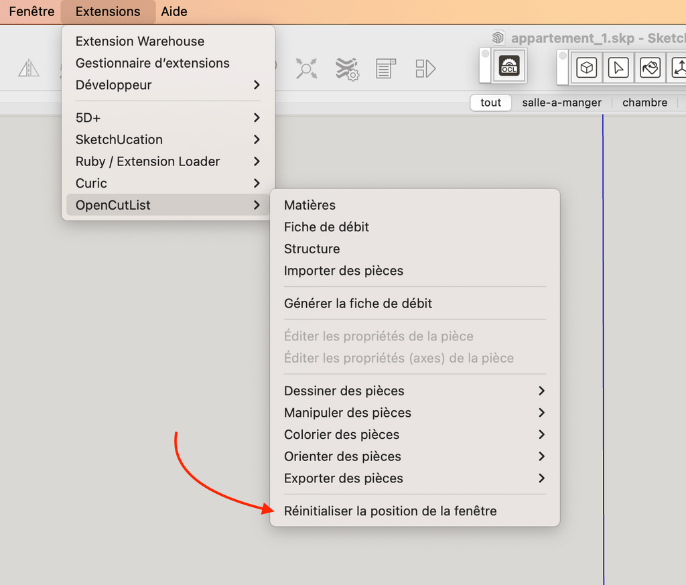Choose Générer la fiche de débit

pyautogui.click(x=415, y=303)
